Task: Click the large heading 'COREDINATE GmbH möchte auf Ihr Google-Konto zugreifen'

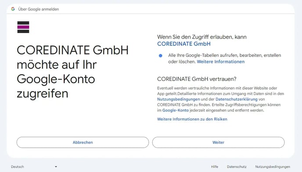Action: (x=72, y=72)
